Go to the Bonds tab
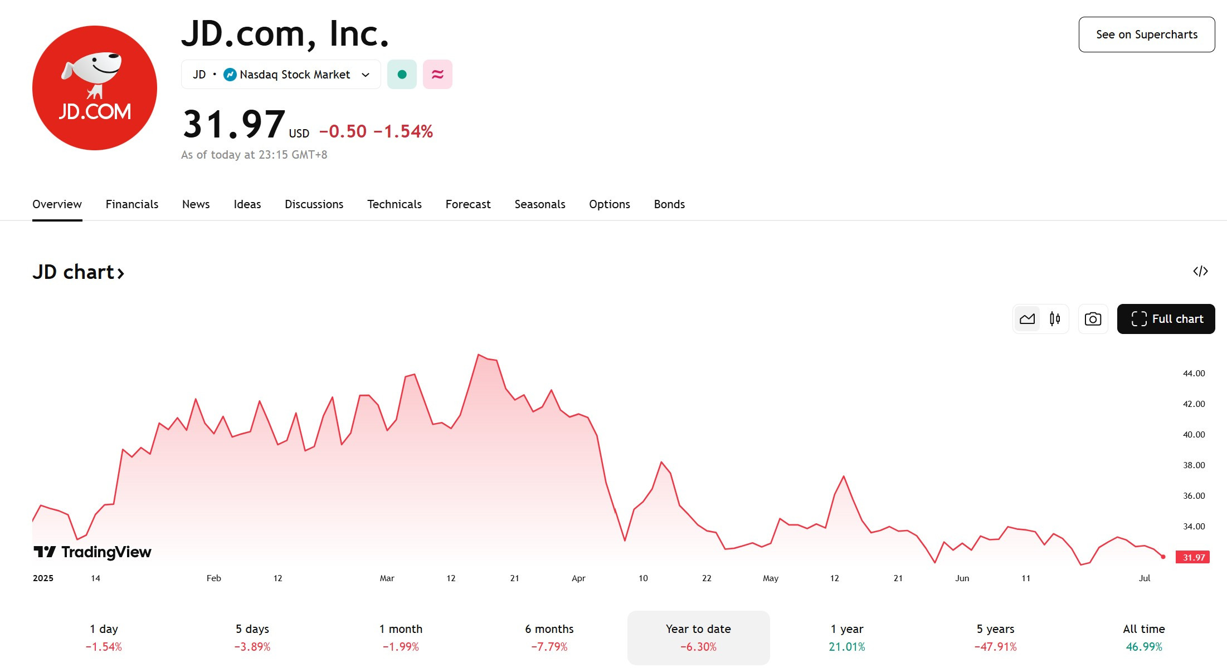Image resolution: width=1227 pixels, height=668 pixels. tap(669, 204)
